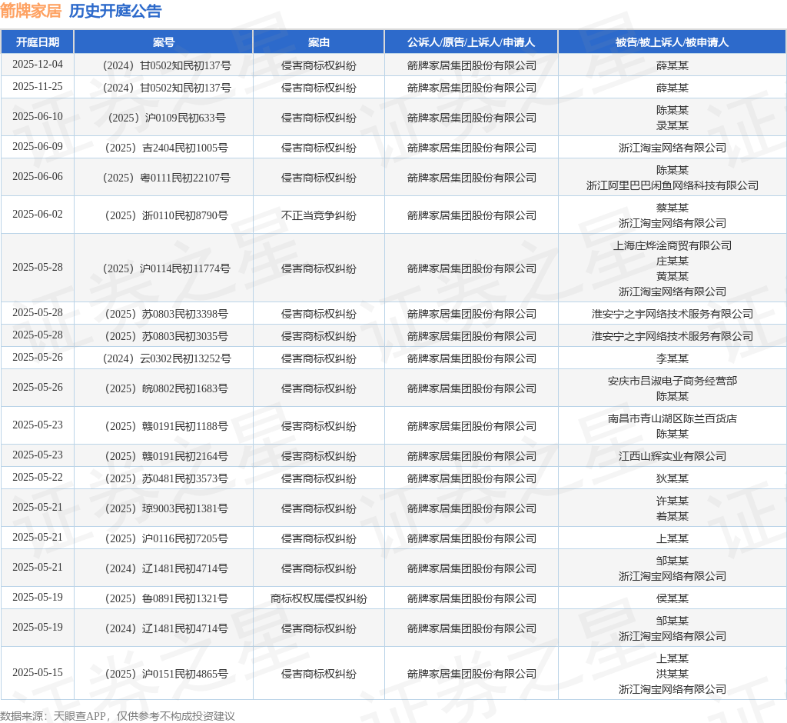Select the 案由 column header

(x=319, y=42)
